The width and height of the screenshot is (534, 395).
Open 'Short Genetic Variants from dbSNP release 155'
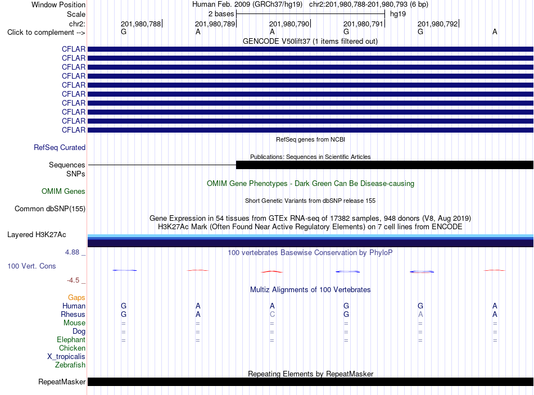coord(310,201)
